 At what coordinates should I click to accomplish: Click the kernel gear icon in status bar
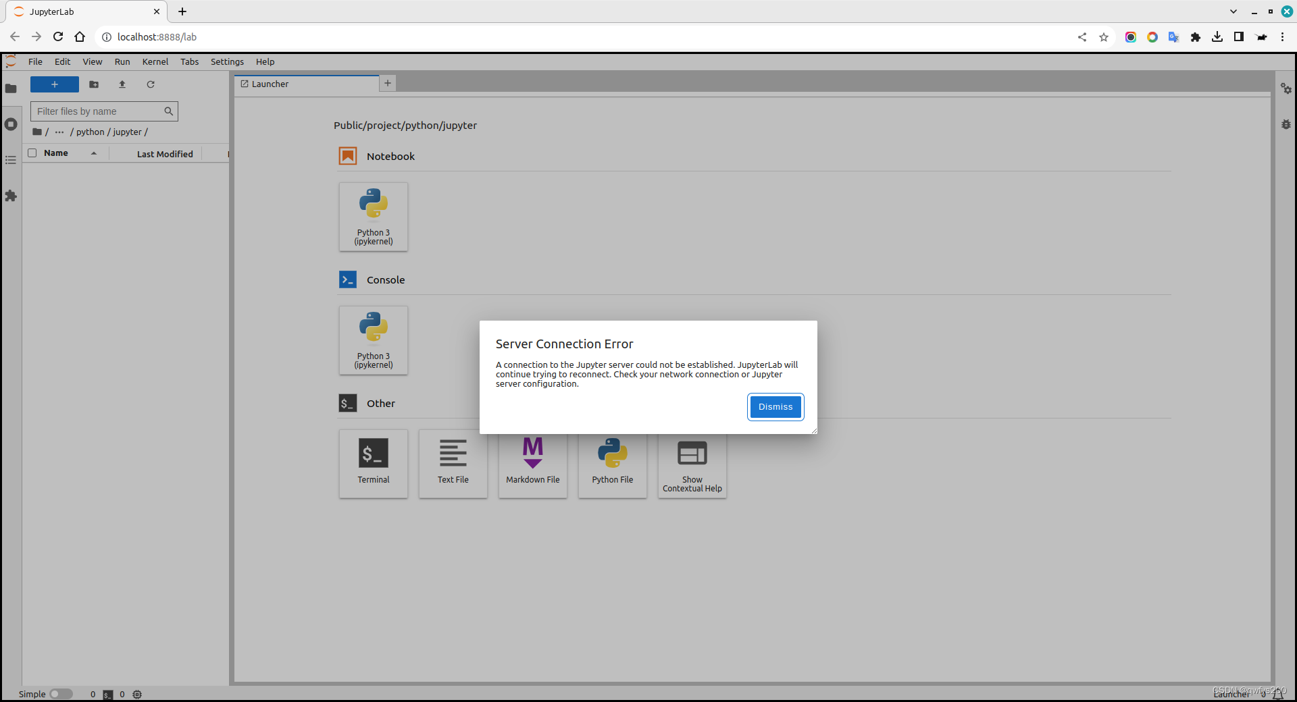coord(137,694)
